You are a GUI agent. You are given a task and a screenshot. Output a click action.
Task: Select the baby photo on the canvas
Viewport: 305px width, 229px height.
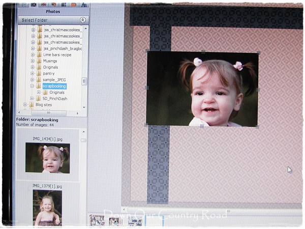[202, 89]
